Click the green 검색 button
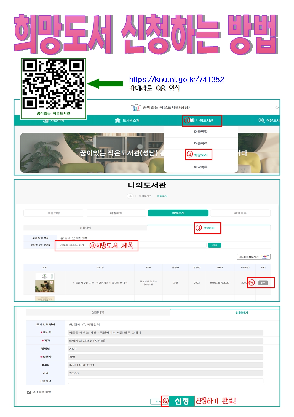 pos(215,245)
